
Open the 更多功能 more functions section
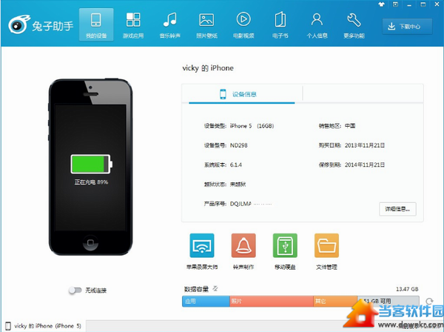(354, 24)
